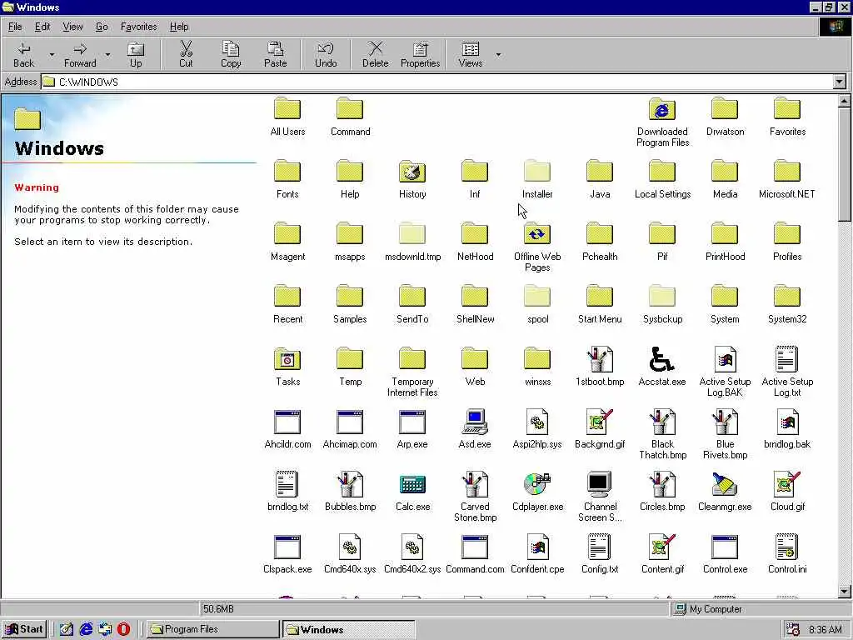Select the Aspi2hlp.sys system file

pos(537,422)
